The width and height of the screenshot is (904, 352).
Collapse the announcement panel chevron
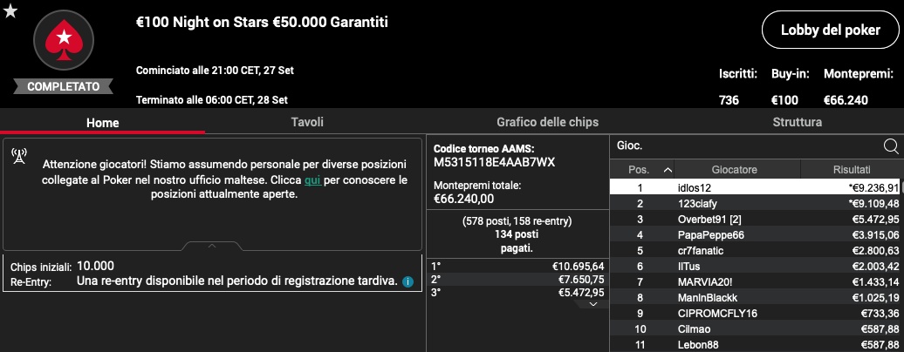pyautogui.click(x=212, y=246)
